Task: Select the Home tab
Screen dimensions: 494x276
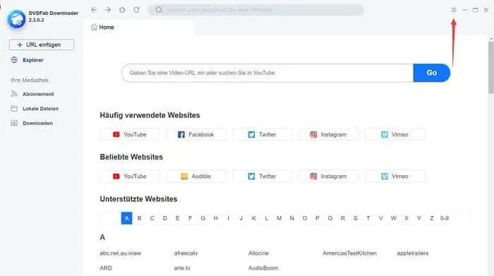Action: click(x=102, y=27)
